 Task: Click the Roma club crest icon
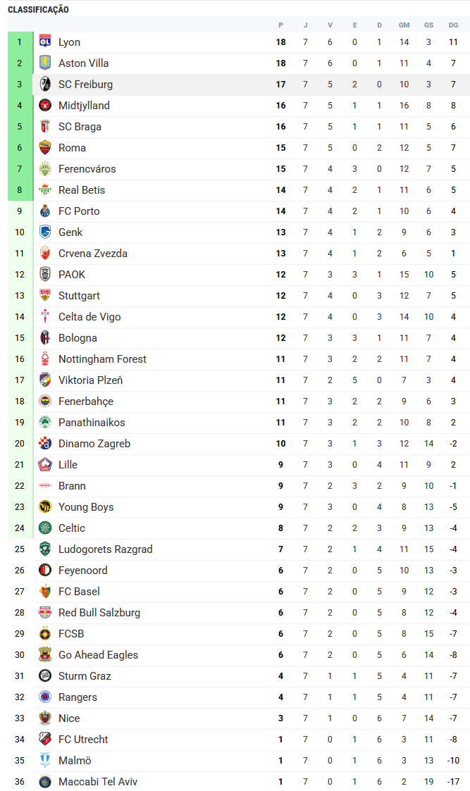coord(45,148)
